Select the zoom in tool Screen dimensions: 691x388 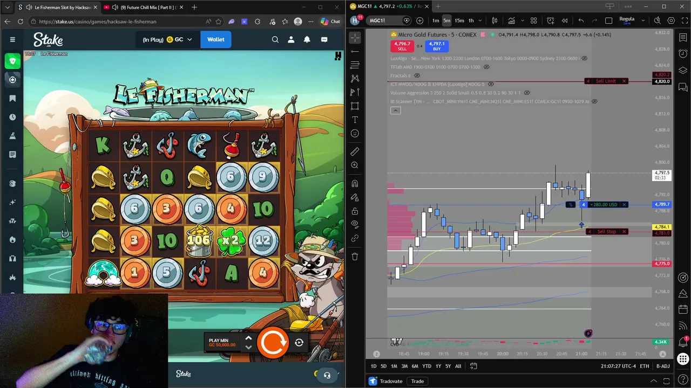click(x=355, y=165)
